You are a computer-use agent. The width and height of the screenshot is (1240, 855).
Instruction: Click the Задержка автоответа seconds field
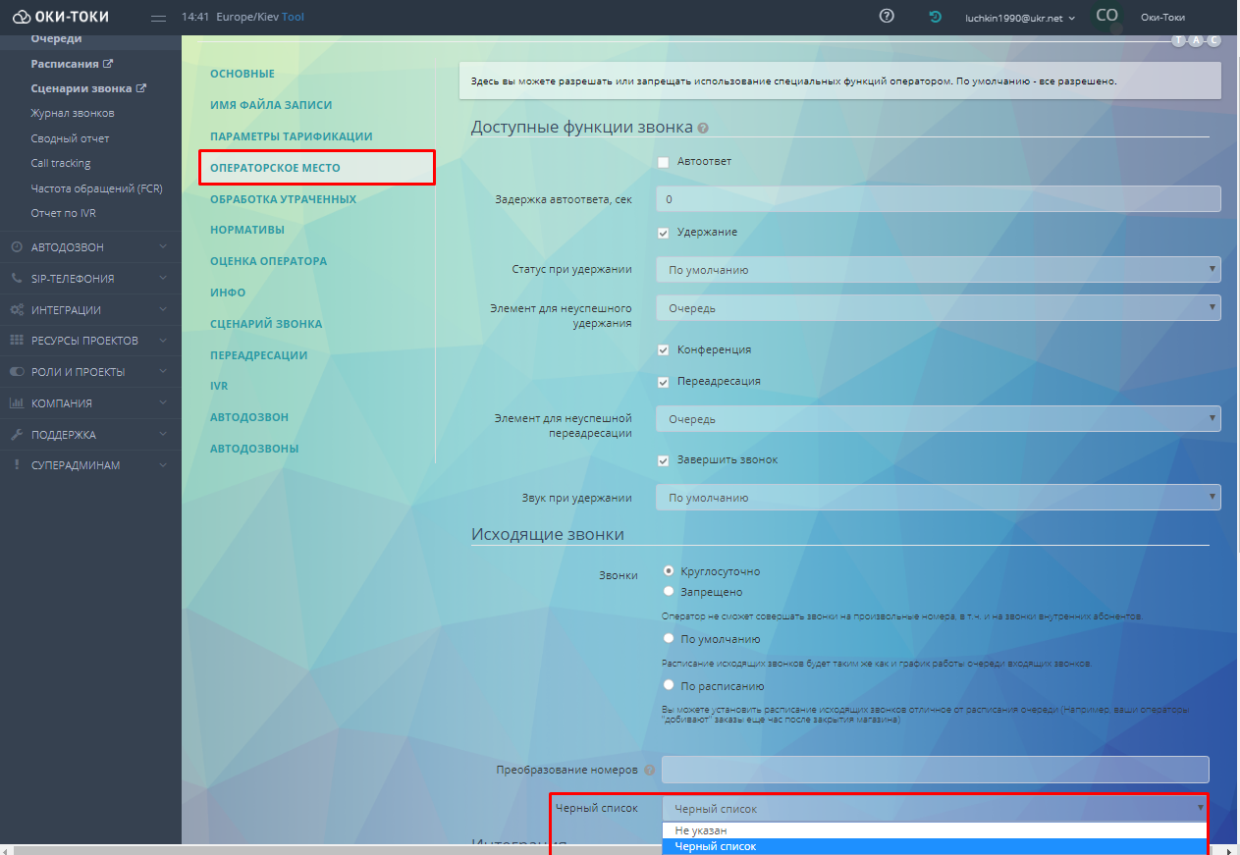pyautogui.click(x=938, y=199)
